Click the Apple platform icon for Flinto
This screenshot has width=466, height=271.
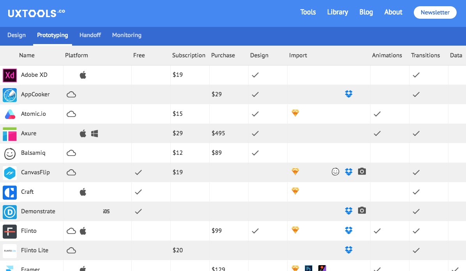pyautogui.click(x=83, y=231)
